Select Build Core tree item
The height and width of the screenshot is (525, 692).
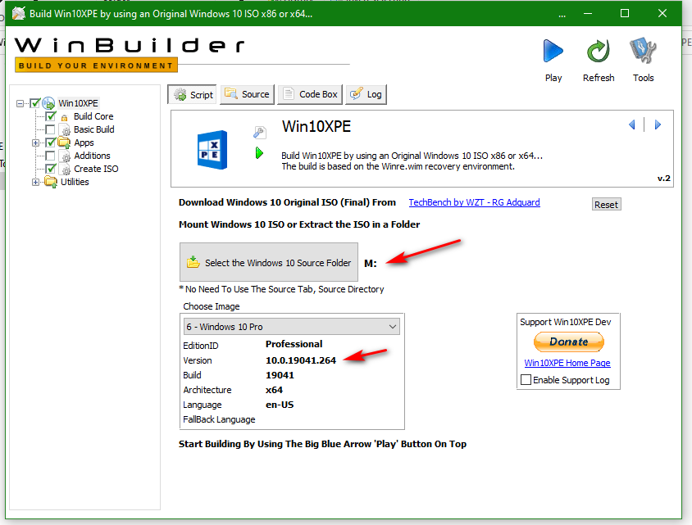pos(93,116)
